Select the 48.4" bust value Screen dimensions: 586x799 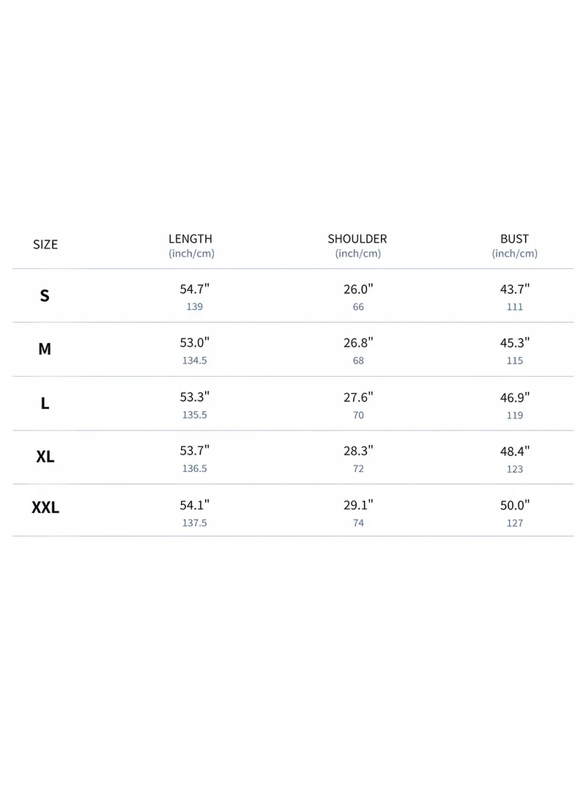[515, 451]
